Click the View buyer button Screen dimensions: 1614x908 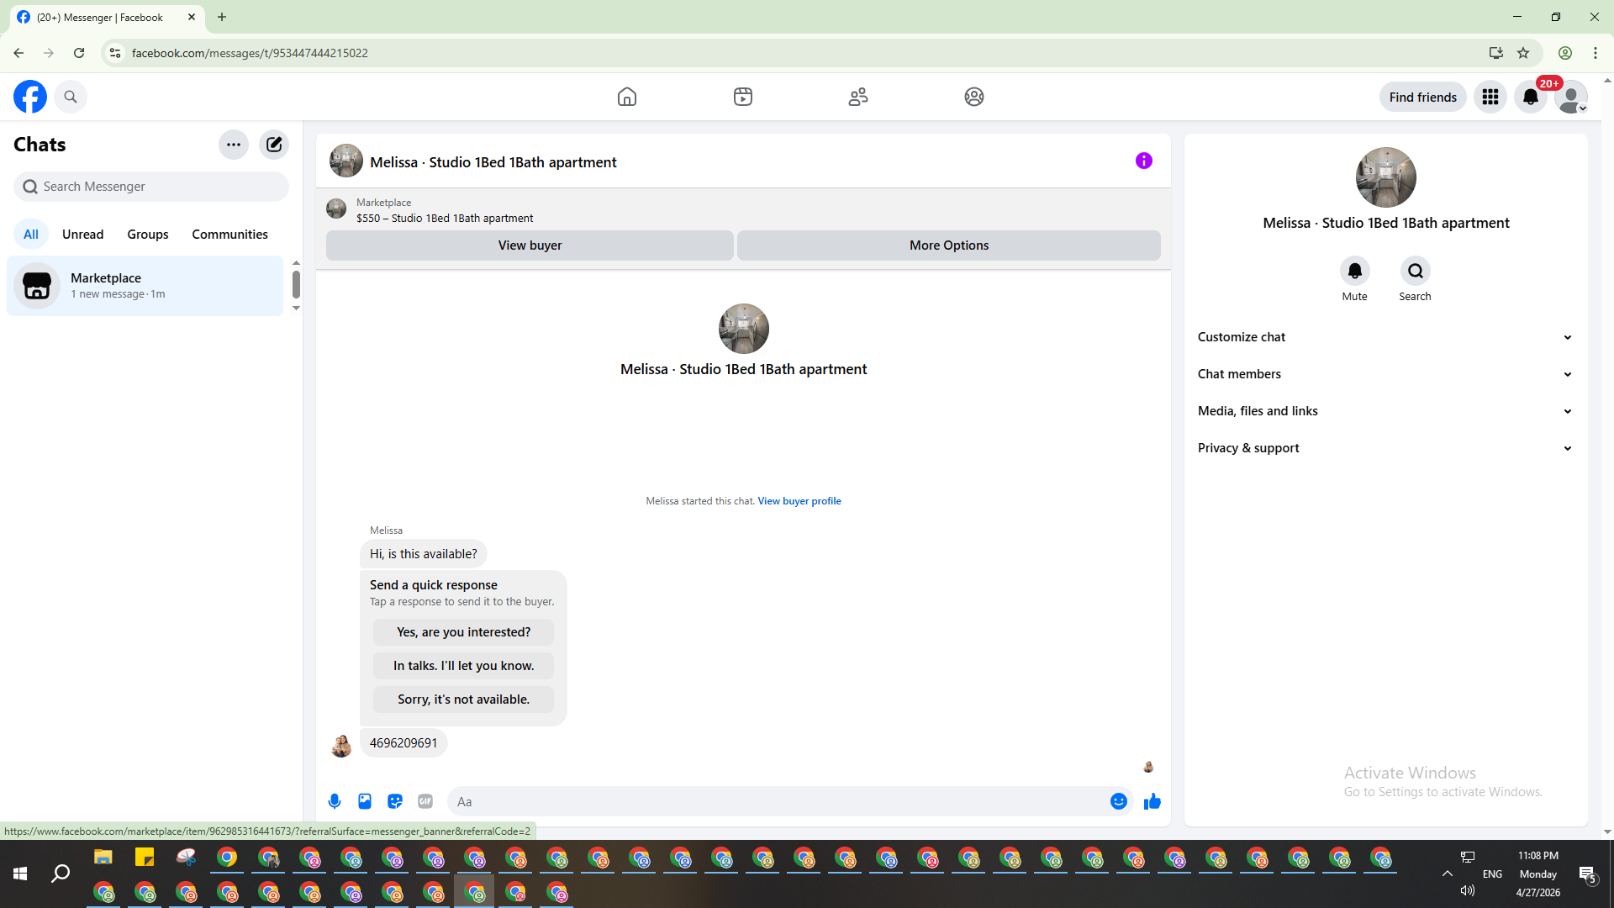click(x=530, y=245)
